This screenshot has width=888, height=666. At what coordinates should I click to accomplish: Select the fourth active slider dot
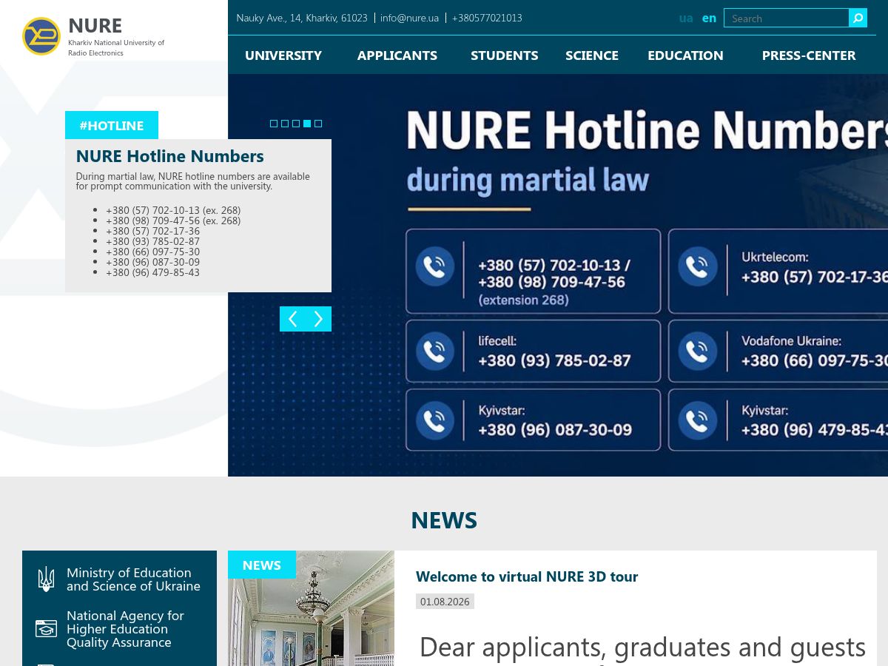click(307, 124)
